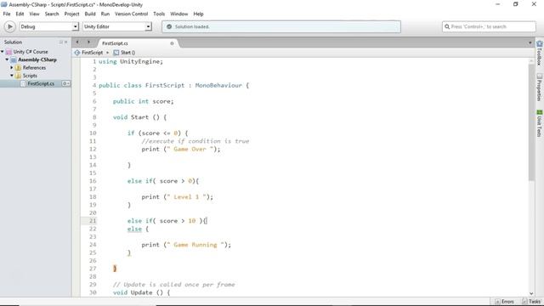The width and height of the screenshot is (544, 306).
Task: Open FirstScript.cs item options gear
Action: tap(66, 83)
